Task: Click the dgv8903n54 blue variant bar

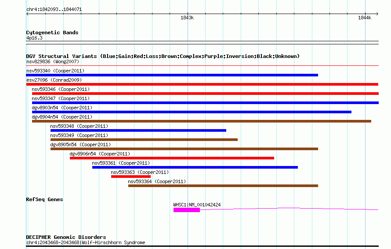Action: point(192,112)
